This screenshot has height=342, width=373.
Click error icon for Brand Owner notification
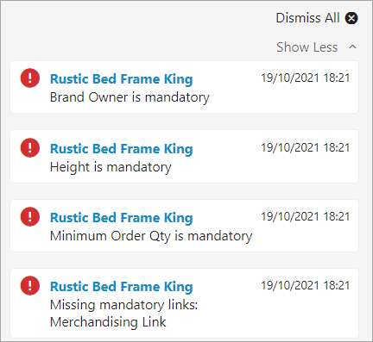(x=30, y=78)
